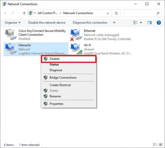Click the change your view icon

coord(135,22)
